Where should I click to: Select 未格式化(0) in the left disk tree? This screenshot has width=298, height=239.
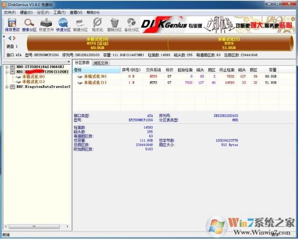[x=33, y=77]
